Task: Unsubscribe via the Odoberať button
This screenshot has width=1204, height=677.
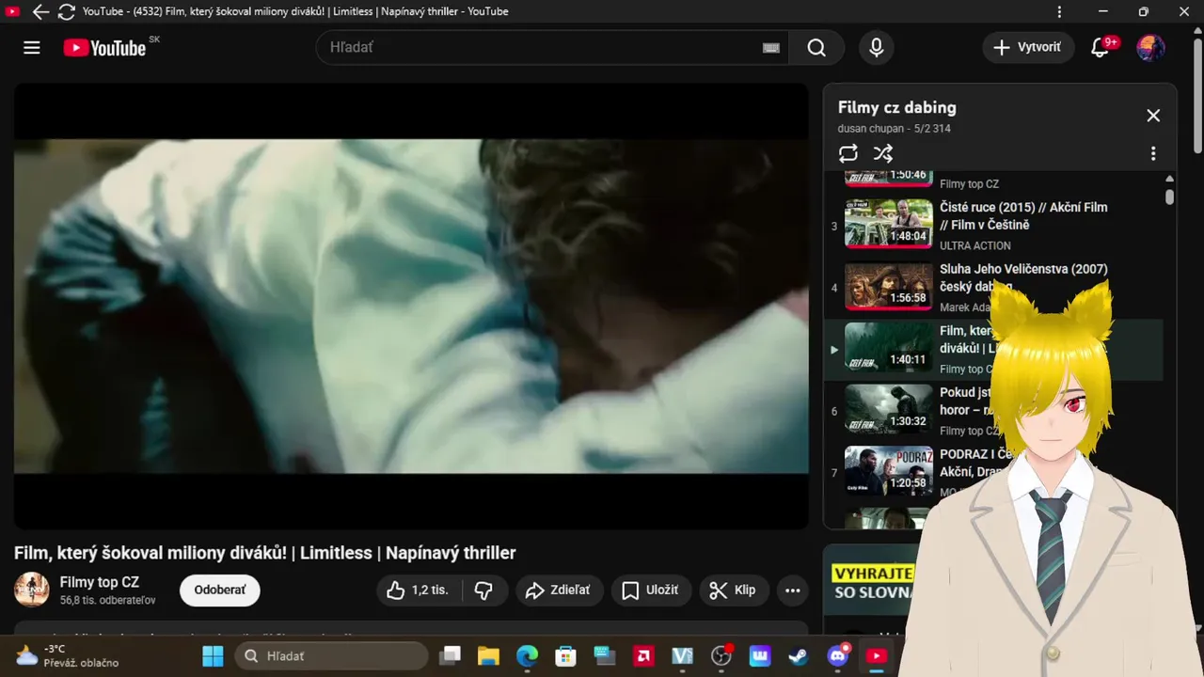Action: point(220,590)
